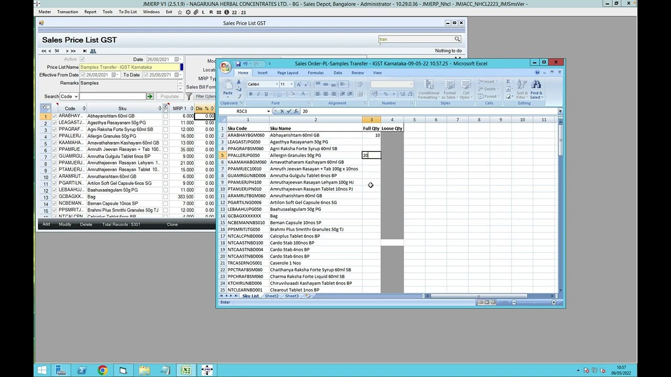Click the Add button
This screenshot has height=377, width=671.
pos(46,225)
